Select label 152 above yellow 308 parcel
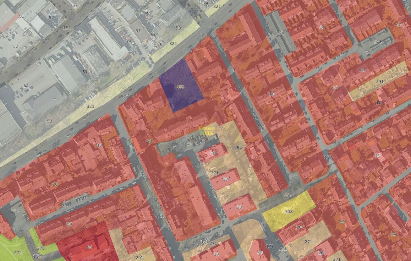The height and width of the screenshot is (261, 411). click(x=287, y=195)
